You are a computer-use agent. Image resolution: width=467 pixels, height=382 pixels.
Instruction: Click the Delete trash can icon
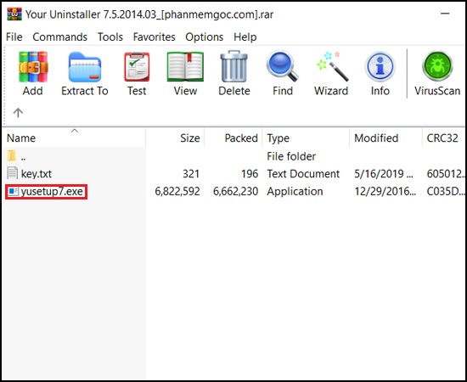click(233, 66)
